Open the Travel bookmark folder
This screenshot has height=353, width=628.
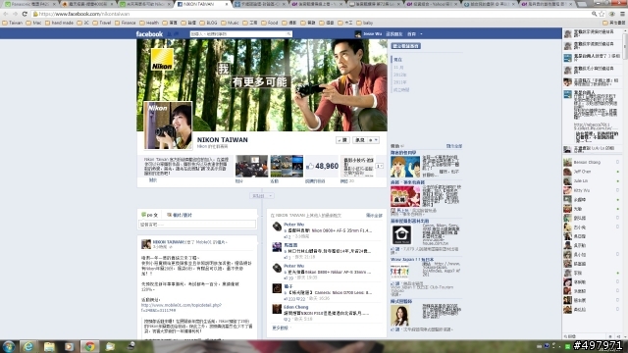coord(102,23)
